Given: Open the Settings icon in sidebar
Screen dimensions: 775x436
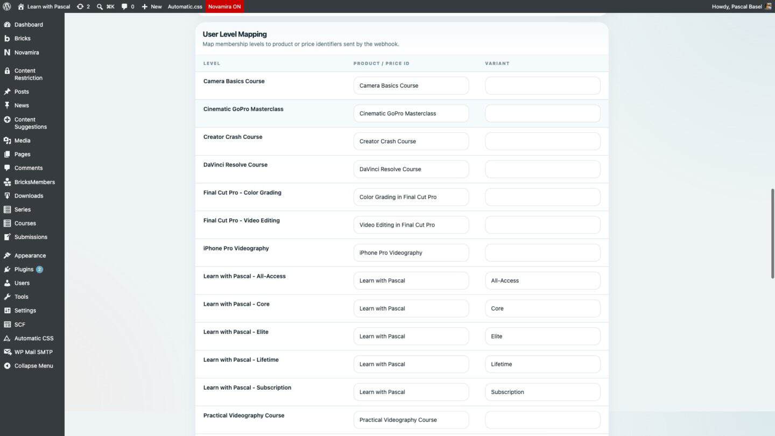Looking at the screenshot, I should click(x=7, y=311).
